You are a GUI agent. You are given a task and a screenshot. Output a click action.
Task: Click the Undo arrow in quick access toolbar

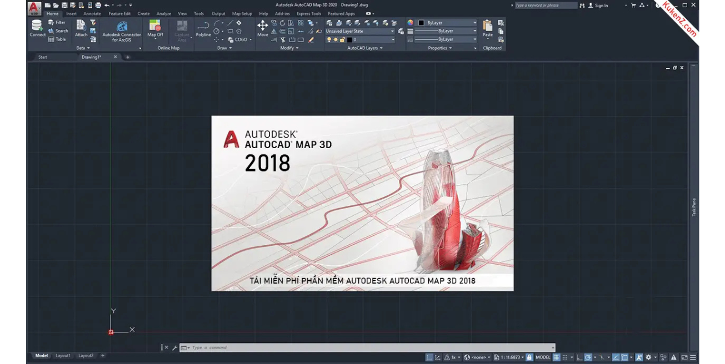click(107, 5)
